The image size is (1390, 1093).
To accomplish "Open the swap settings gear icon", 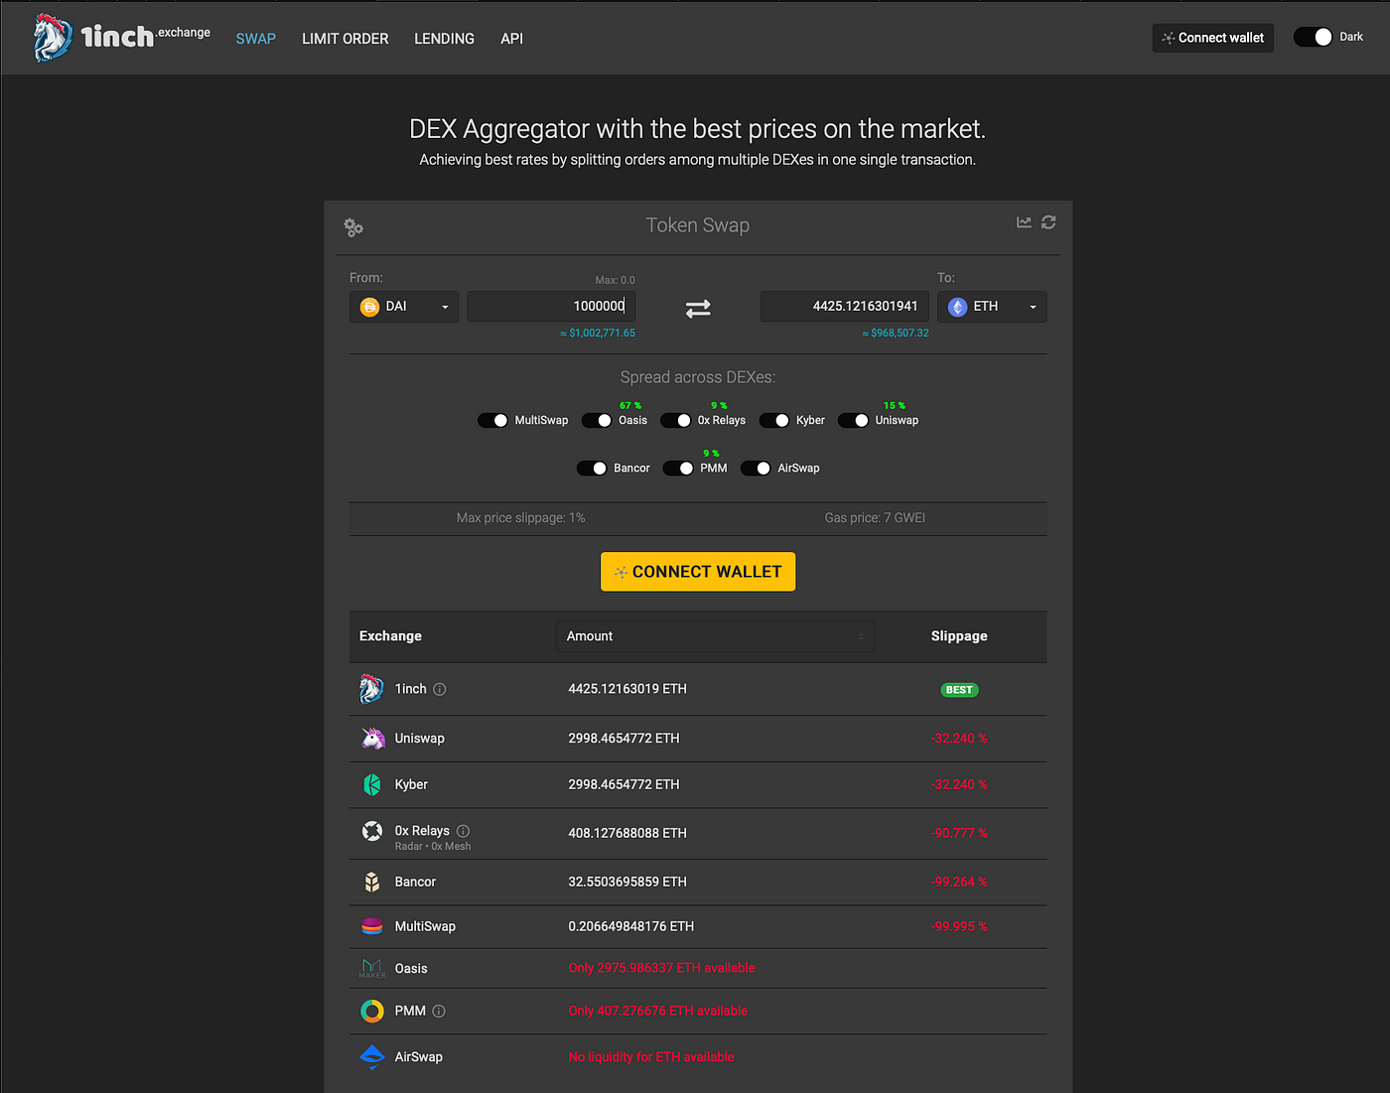I will tap(353, 227).
